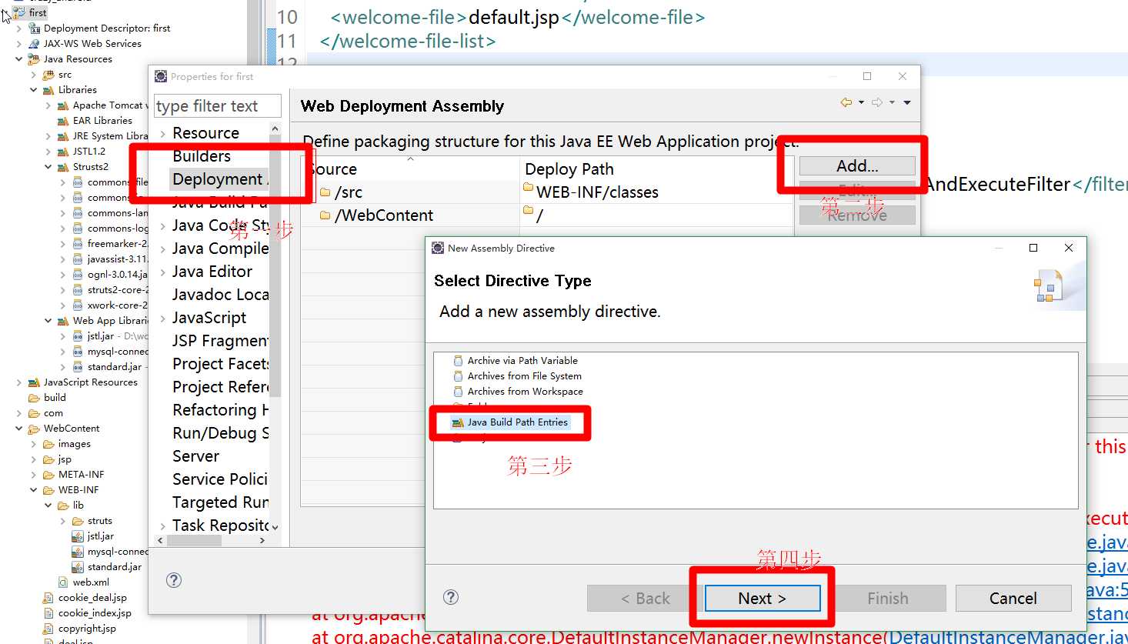
Task: Expand Java Compiler properties node
Action: coord(162,249)
